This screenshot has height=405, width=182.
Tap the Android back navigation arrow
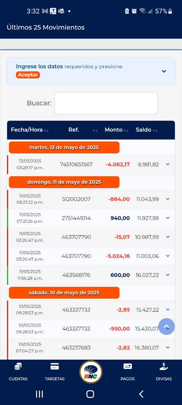[141, 394]
